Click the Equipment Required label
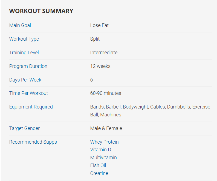Image resolution: width=217 pixels, height=181 pixels. pos(31,107)
